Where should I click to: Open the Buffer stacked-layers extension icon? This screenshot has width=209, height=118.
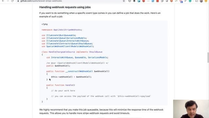click(134, 1)
